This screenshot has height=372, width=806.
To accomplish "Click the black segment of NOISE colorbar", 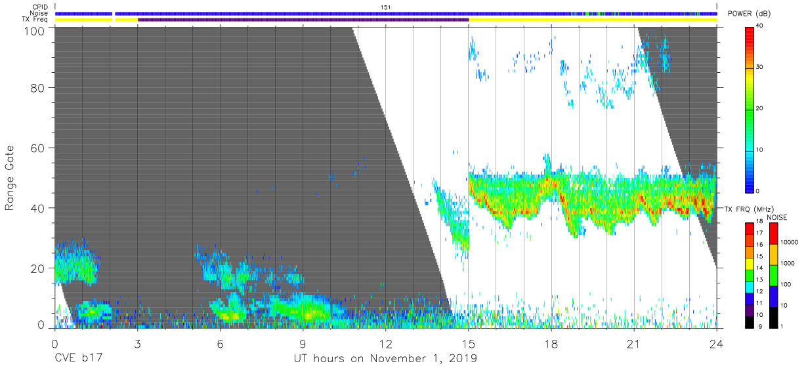I will [773, 316].
